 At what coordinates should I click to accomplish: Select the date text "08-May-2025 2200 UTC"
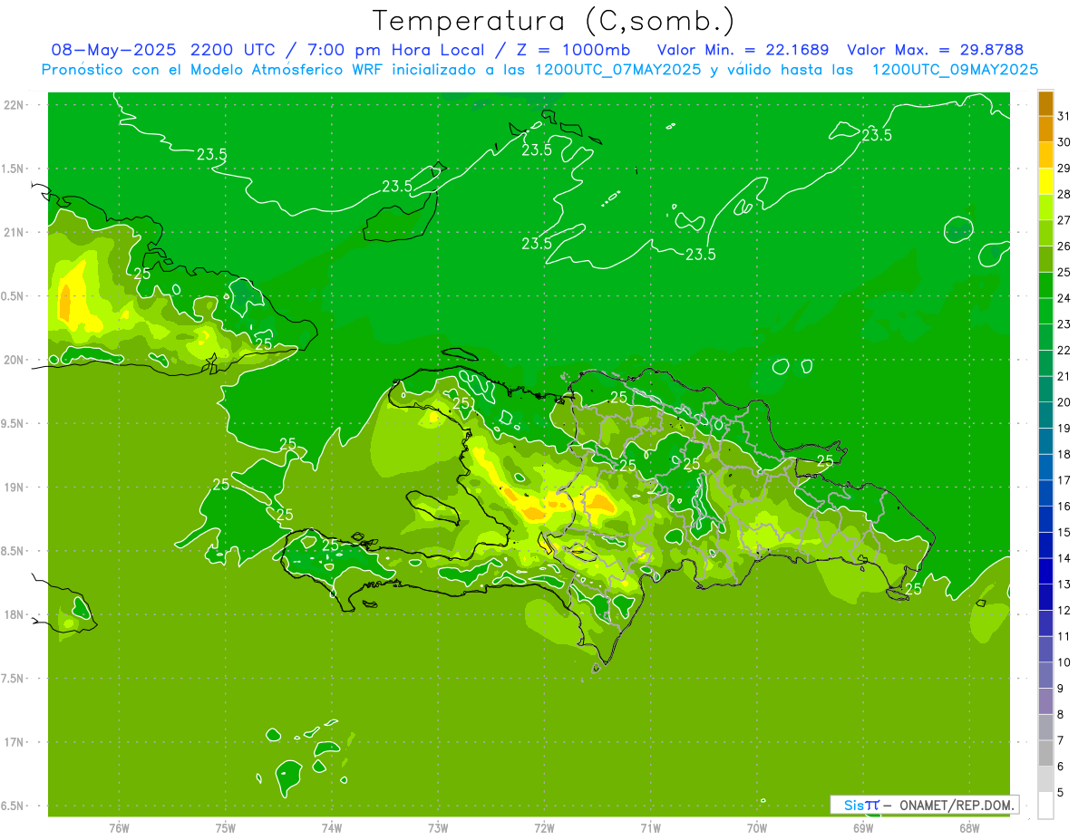165,50
